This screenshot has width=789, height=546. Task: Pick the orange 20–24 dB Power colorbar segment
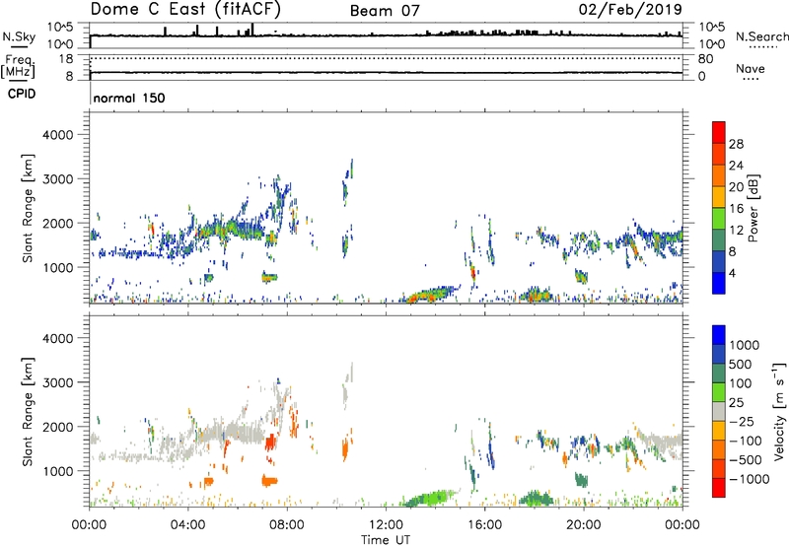719,175
